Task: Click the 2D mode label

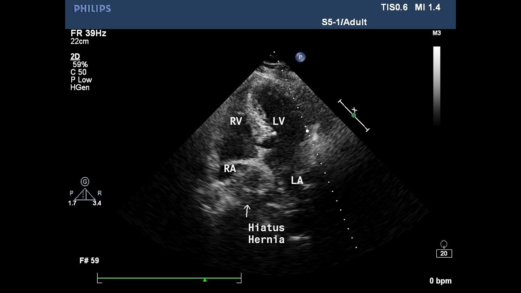Action: coord(75,57)
